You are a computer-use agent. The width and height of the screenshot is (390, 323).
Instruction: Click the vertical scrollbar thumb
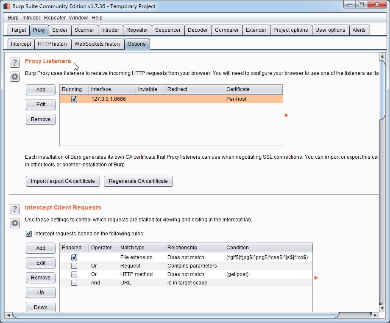tap(382, 90)
